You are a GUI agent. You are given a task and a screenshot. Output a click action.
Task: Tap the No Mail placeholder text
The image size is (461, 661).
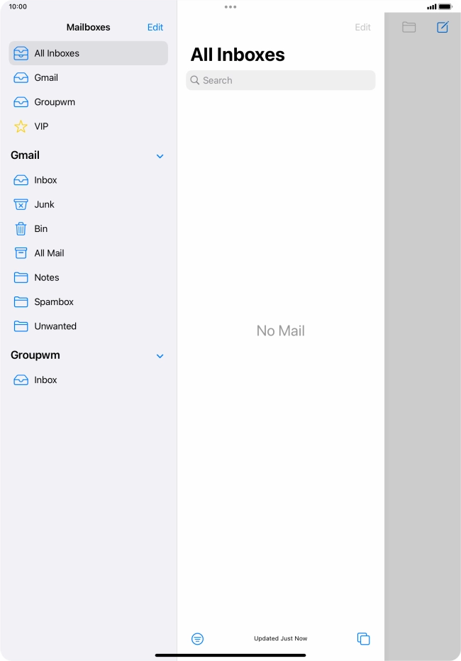(281, 331)
